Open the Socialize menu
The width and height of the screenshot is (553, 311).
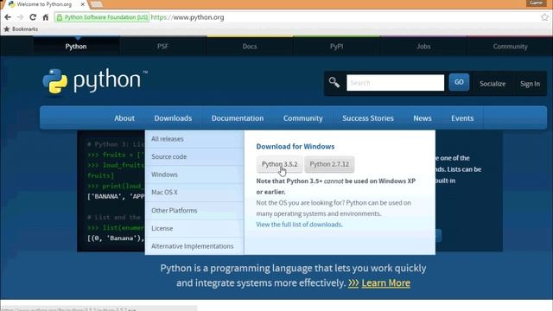[493, 84]
